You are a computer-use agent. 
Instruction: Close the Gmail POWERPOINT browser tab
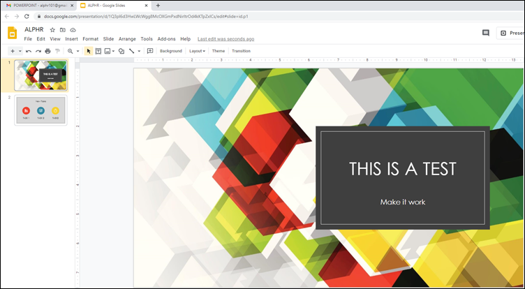click(x=72, y=6)
